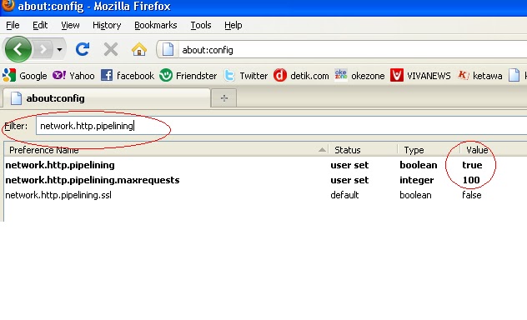Image resolution: width=527 pixels, height=320 pixels.
Task: Click the page icon in the address bar
Action: [x=168, y=50]
